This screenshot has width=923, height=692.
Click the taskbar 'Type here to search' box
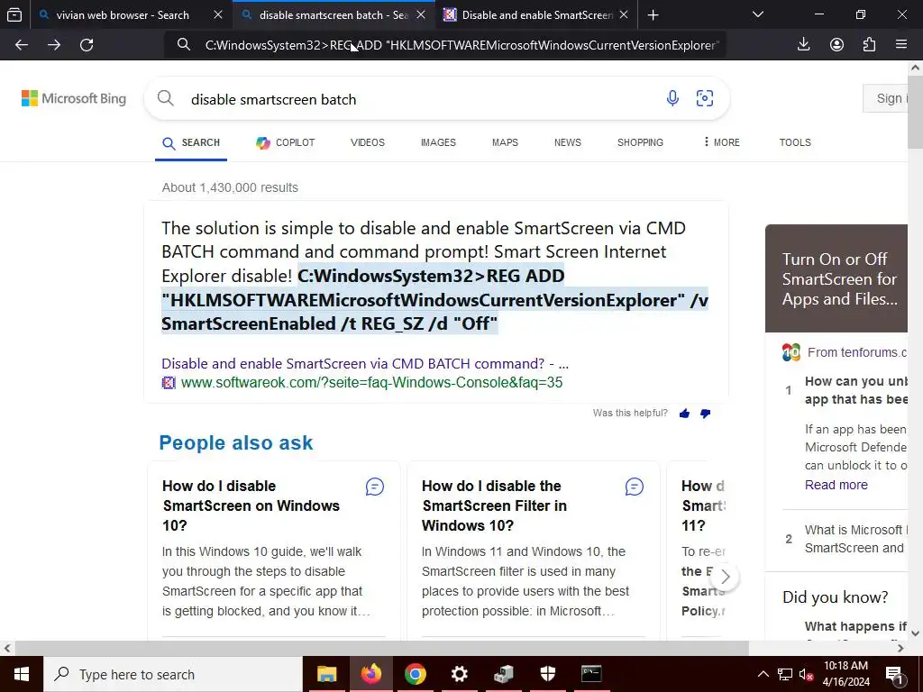[x=173, y=674]
